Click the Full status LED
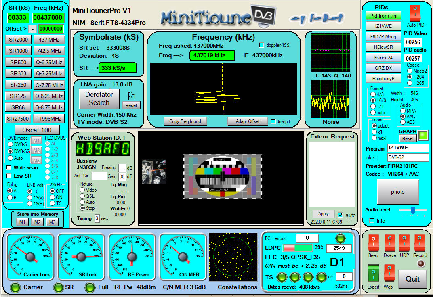The height and width of the screenshot is (297, 433). point(90,287)
